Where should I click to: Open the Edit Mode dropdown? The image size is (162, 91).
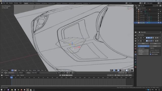6,70
